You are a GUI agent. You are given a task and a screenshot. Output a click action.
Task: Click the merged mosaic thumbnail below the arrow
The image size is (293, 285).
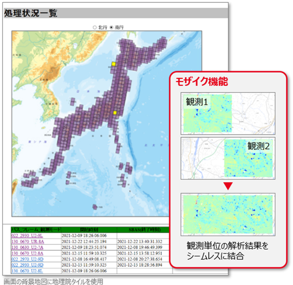[227, 214]
